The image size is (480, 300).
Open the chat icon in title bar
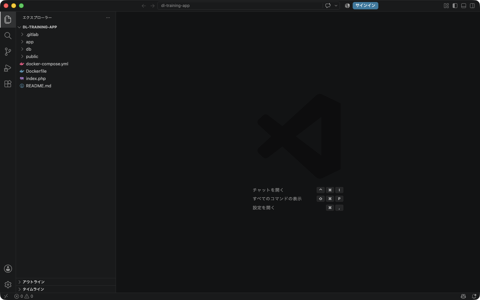point(328,6)
